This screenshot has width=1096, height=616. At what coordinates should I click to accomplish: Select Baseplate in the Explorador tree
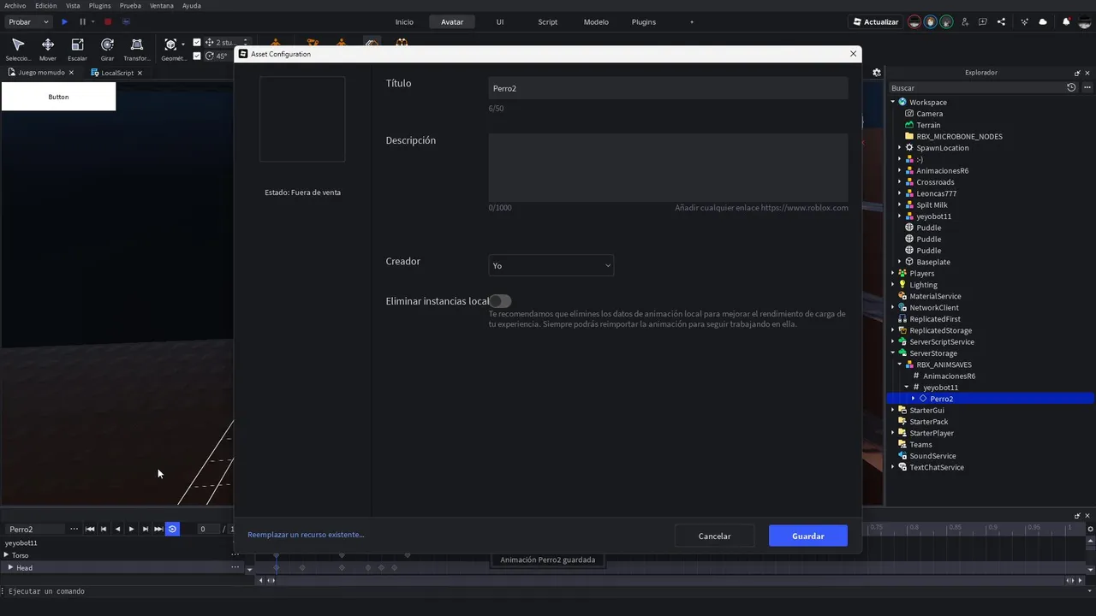933,262
